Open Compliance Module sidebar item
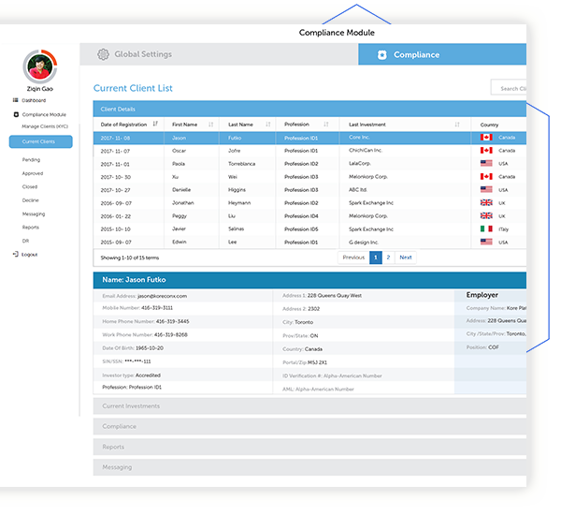Image resolution: width=561 pixels, height=515 pixels. [x=44, y=114]
